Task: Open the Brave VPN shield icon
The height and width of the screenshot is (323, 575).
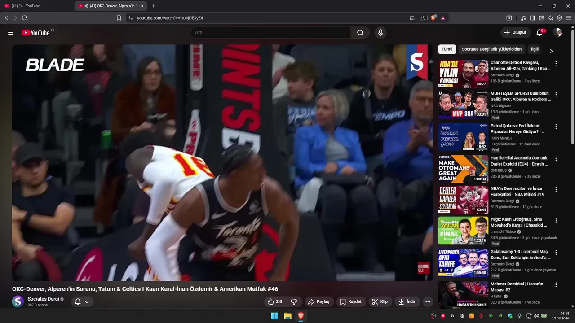Action: pyautogui.click(x=559, y=18)
